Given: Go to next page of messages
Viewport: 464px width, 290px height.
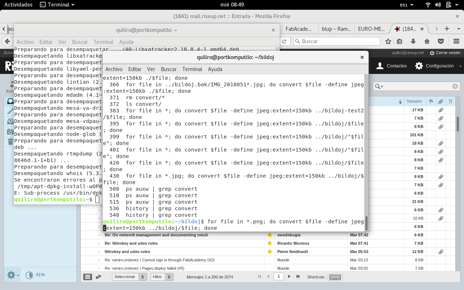Looking at the screenshot, I should pos(289,277).
